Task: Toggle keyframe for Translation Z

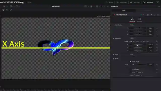Action: 157,34
